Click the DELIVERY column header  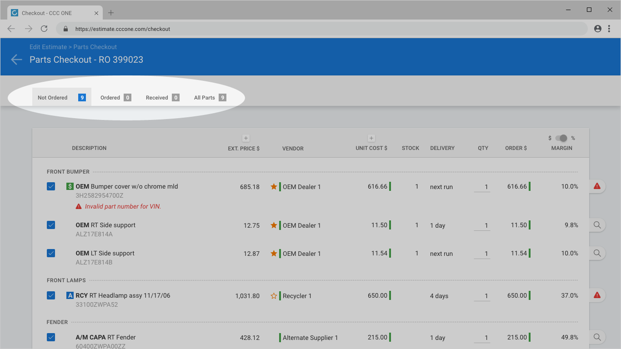(442, 148)
